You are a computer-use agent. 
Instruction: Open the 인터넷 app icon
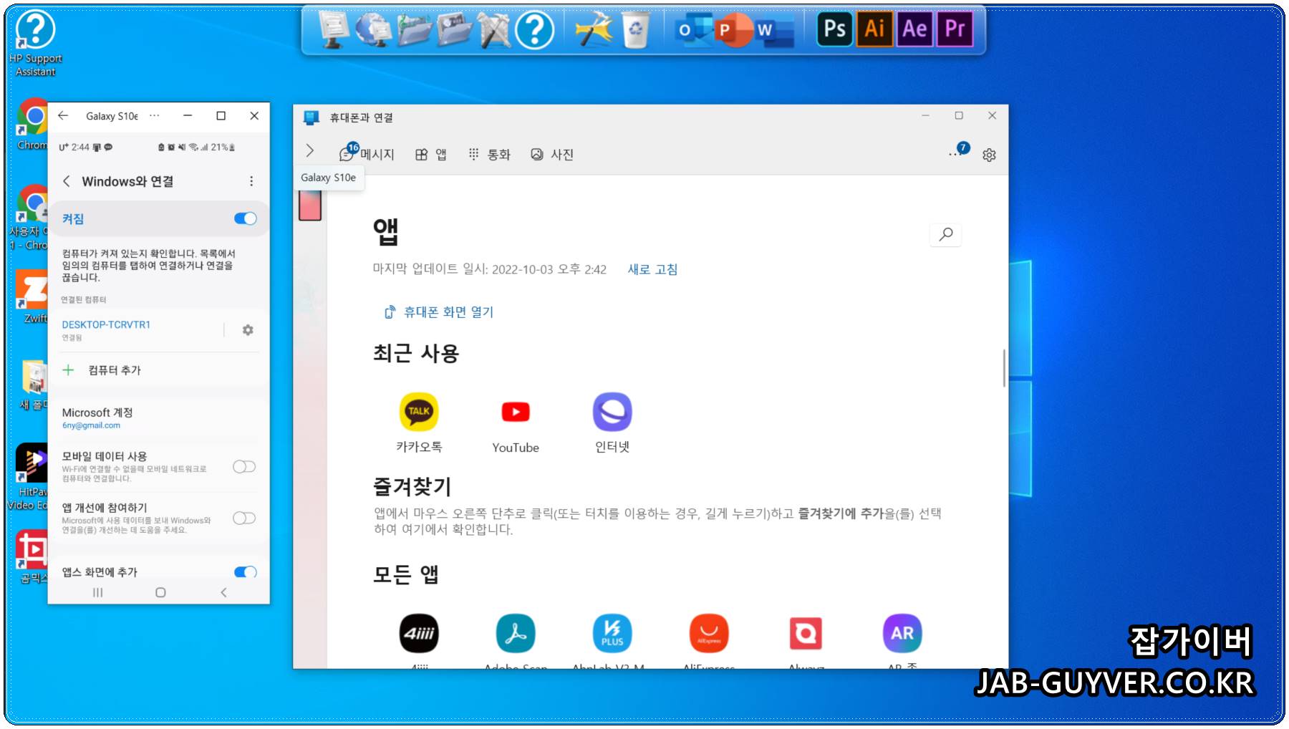click(612, 412)
